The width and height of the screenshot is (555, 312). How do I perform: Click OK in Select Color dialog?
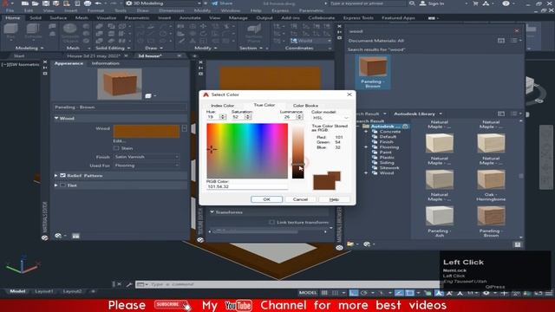click(x=266, y=199)
